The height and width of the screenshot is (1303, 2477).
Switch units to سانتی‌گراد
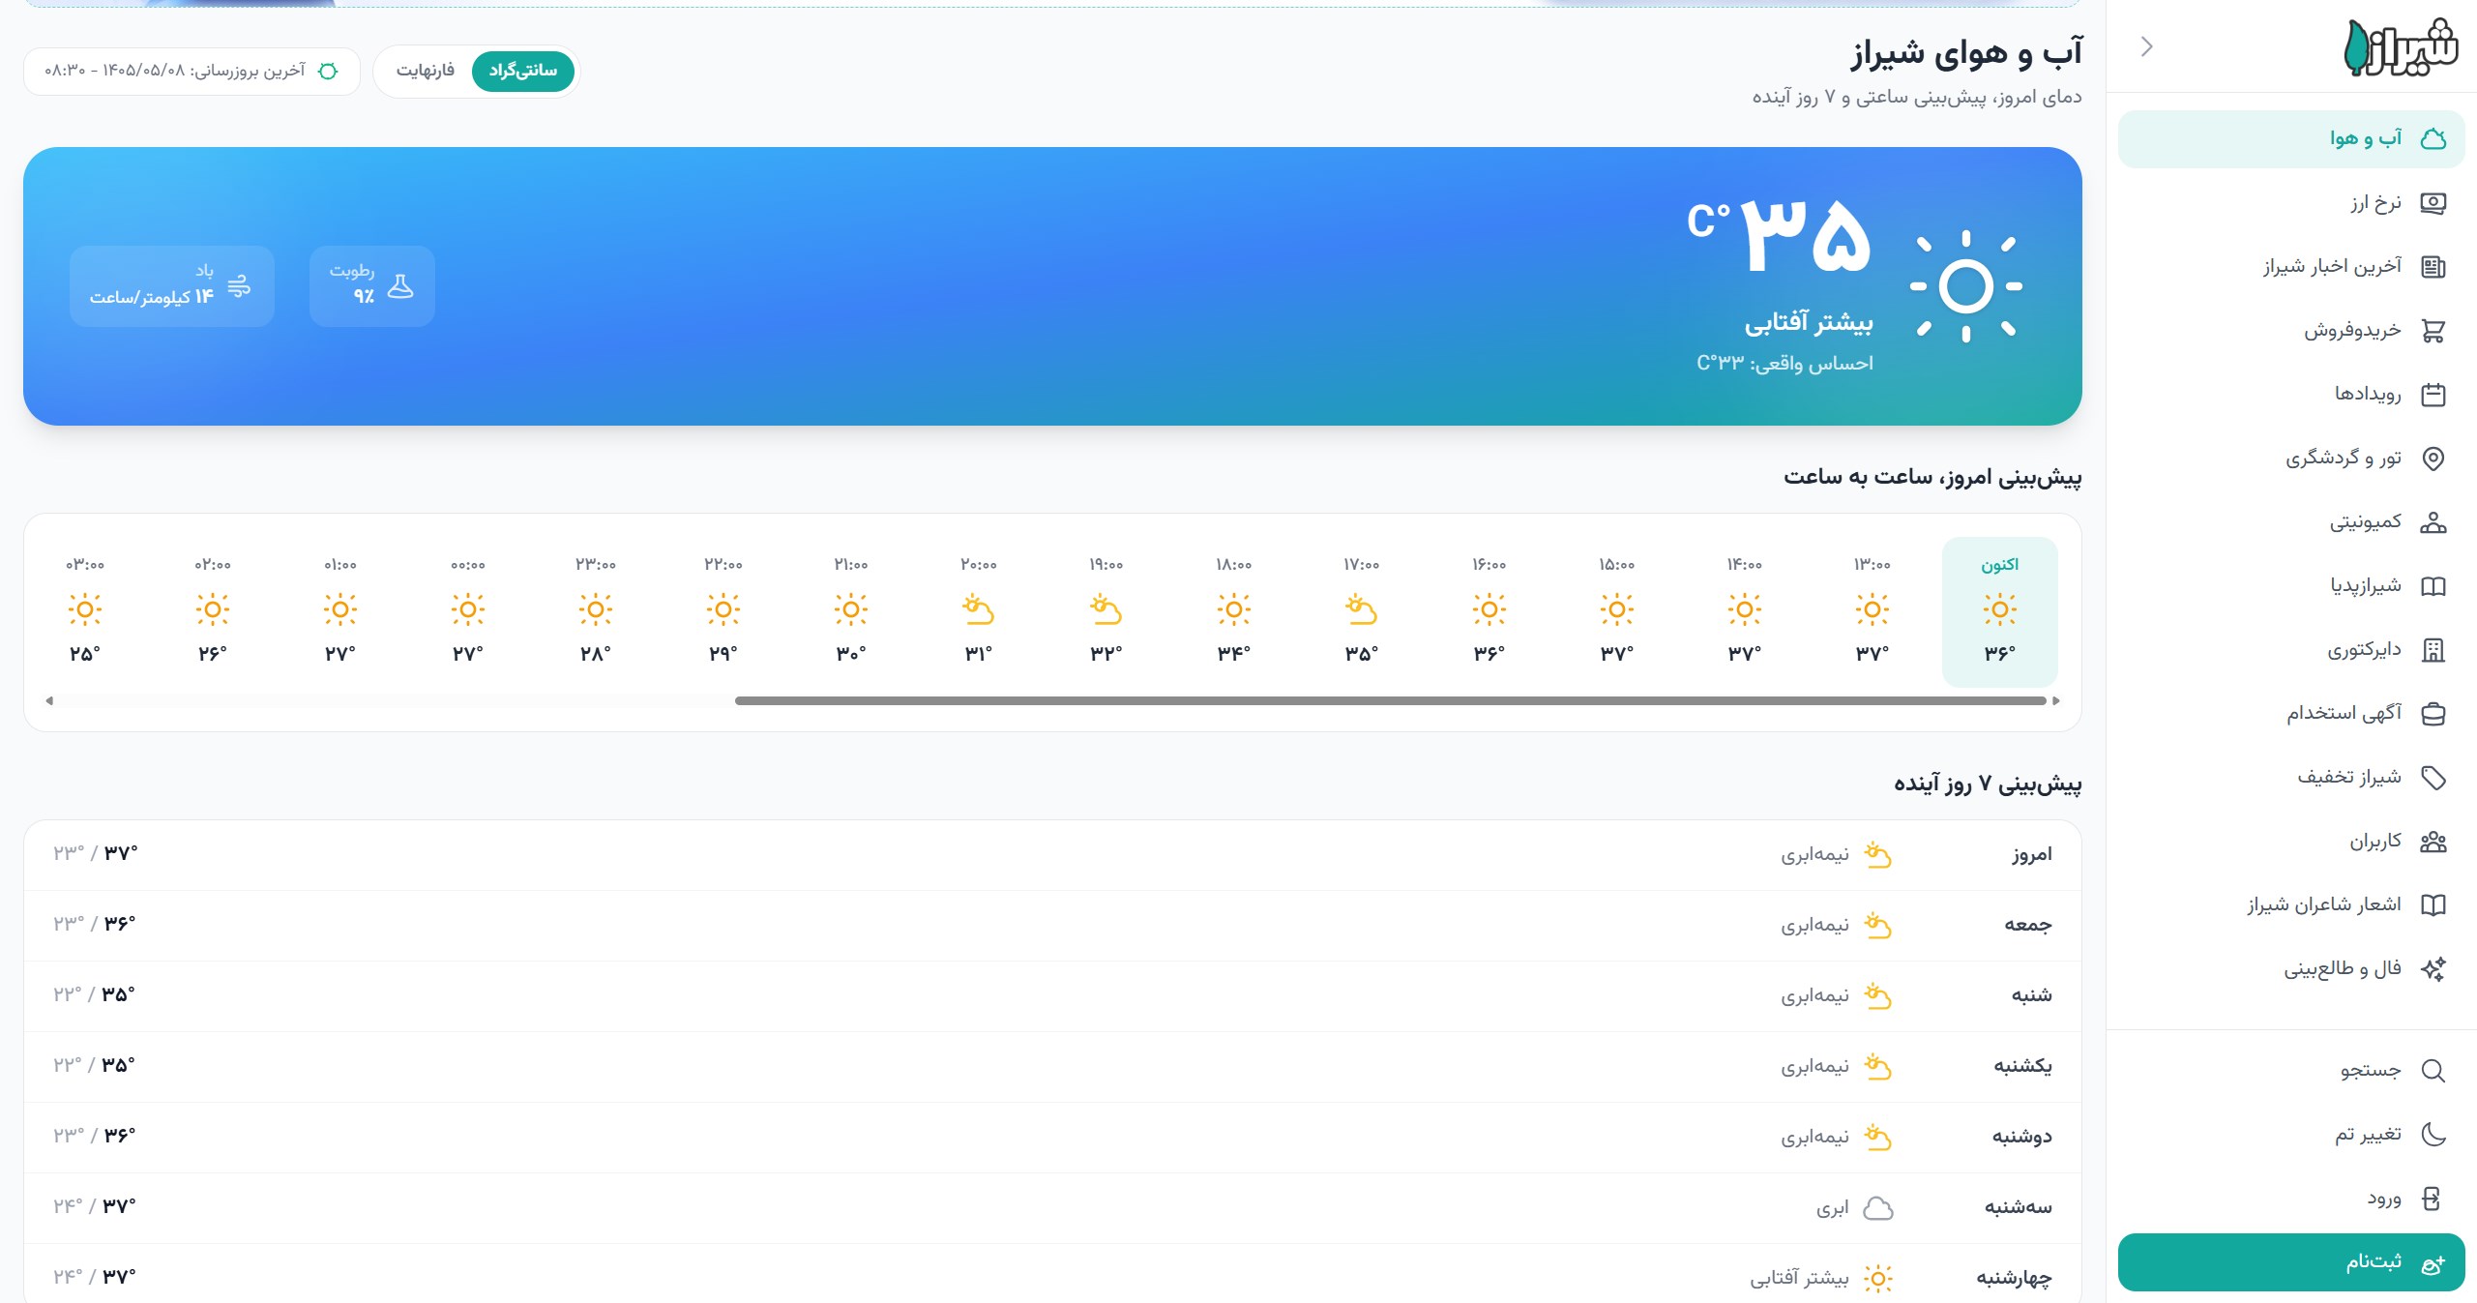[523, 71]
